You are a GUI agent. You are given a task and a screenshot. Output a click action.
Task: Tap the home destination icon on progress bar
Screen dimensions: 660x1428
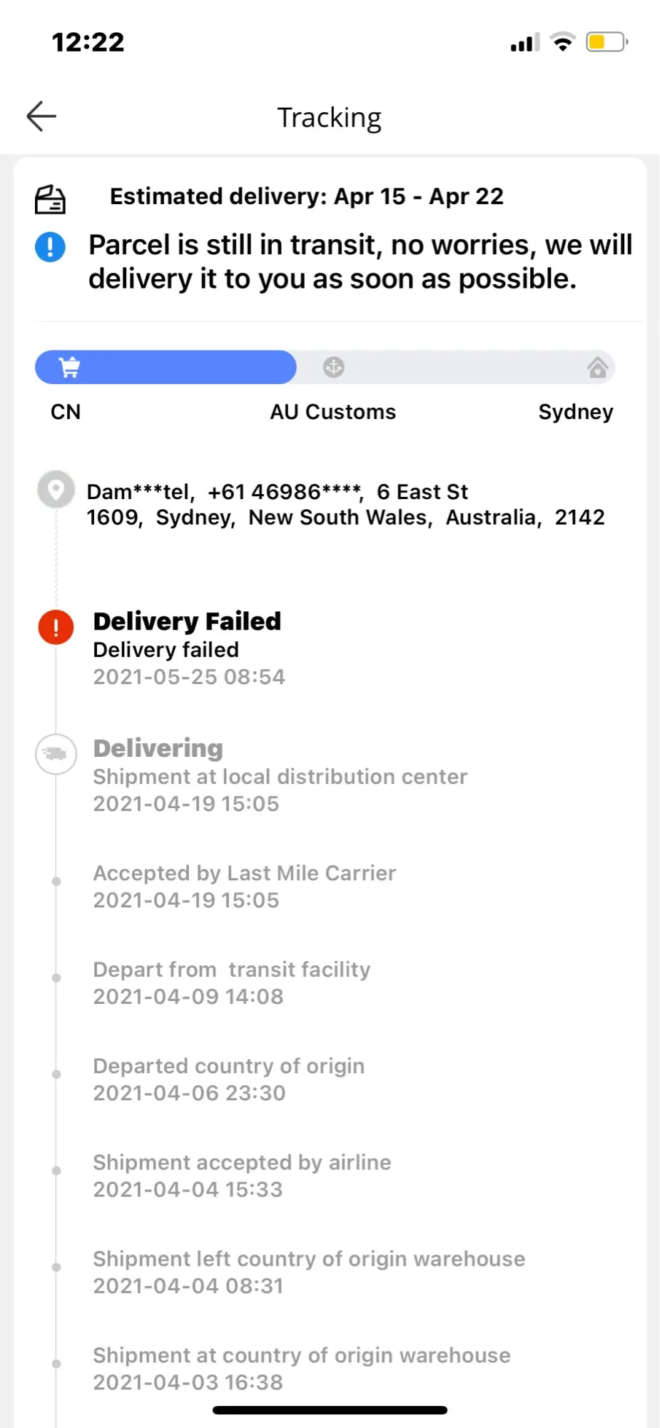[x=597, y=368]
